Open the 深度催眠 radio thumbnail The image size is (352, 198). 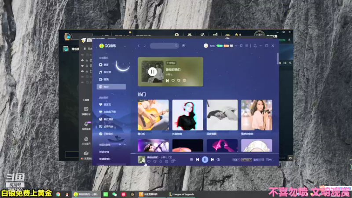point(222,115)
